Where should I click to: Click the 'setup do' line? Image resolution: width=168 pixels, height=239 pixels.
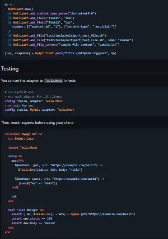[15, 156]
